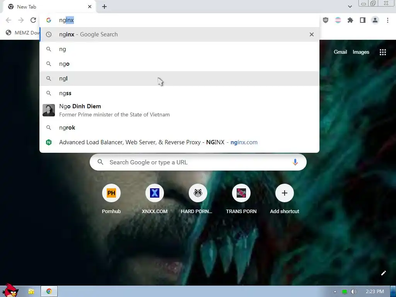Start voice search with the microphone
The width and height of the screenshot is (396, 297).
[x=295, y=162]
